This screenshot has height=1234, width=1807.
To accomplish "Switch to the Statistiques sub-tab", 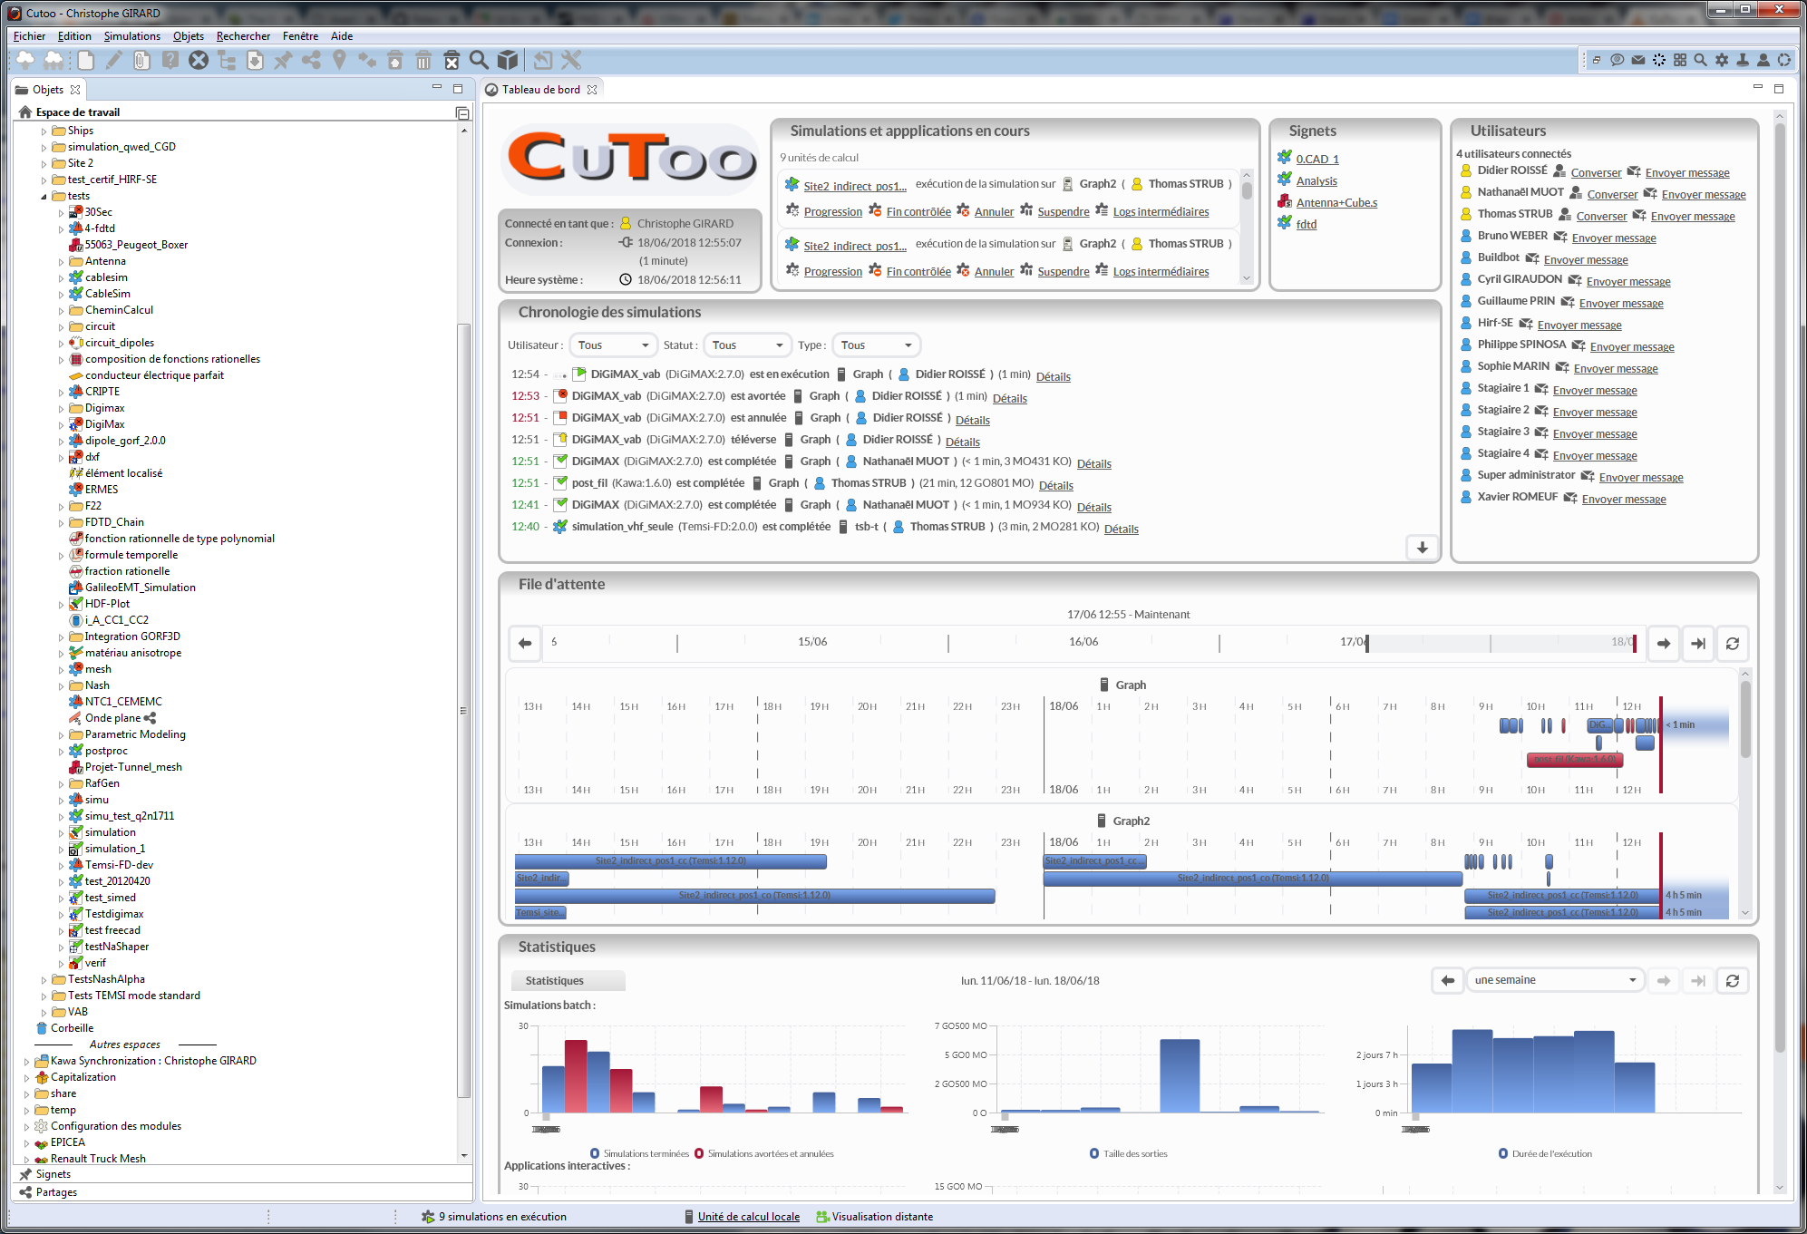I will point(568,980).
